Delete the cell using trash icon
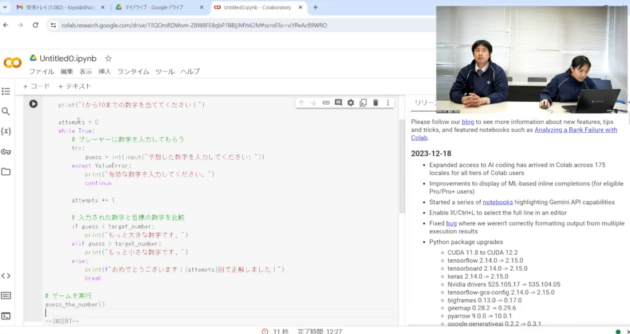 (375, 103)
